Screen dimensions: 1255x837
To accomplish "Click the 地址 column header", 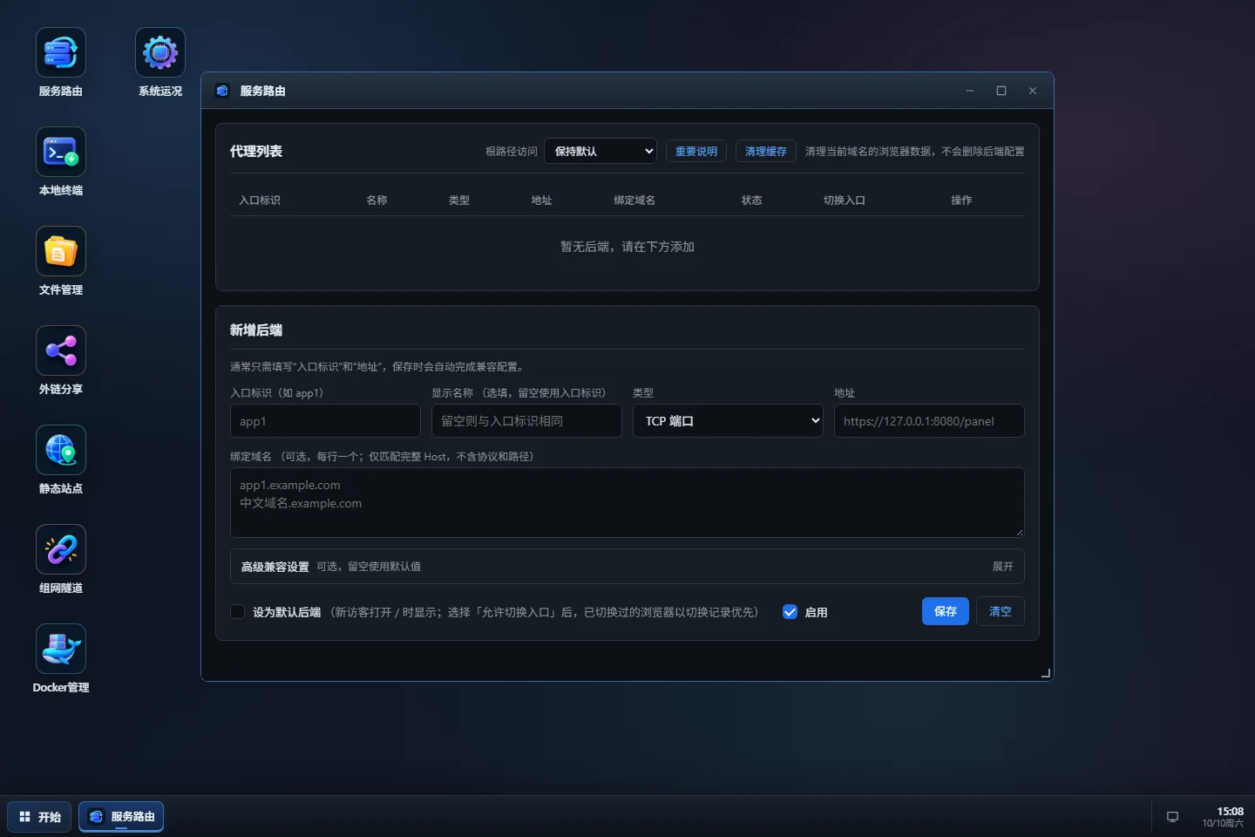I will 541,200.
